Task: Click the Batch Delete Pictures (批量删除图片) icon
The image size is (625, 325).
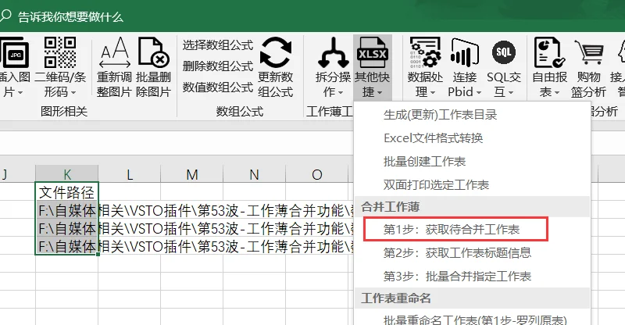Action: pos(153,52)
